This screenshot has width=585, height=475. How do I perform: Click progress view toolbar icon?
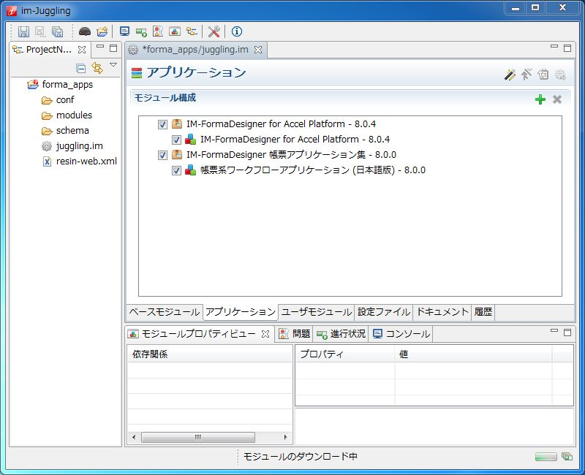(x=141, y=32)
